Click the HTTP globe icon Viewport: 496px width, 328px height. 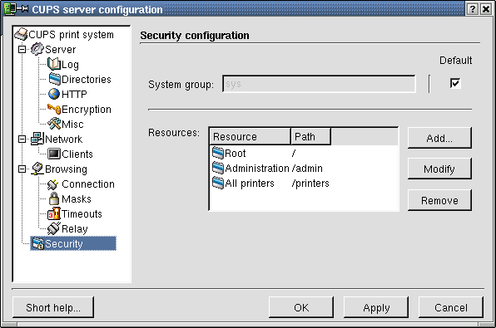(x=54, y=94)
